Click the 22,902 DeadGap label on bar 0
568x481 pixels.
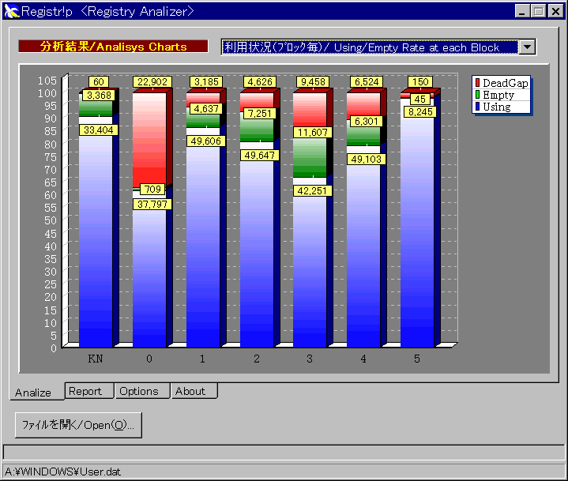pos(152,82)
